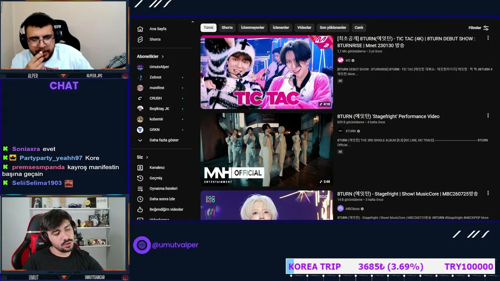Collapse sidebar using the top caret arrow
500x281 pixels.
pos(193,22)
